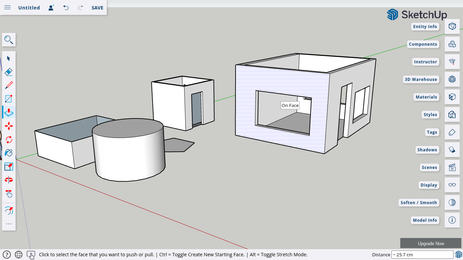Click the SAVE button
Image resolution: width=463 pixels, height=260 pixels.
(97, 7)
